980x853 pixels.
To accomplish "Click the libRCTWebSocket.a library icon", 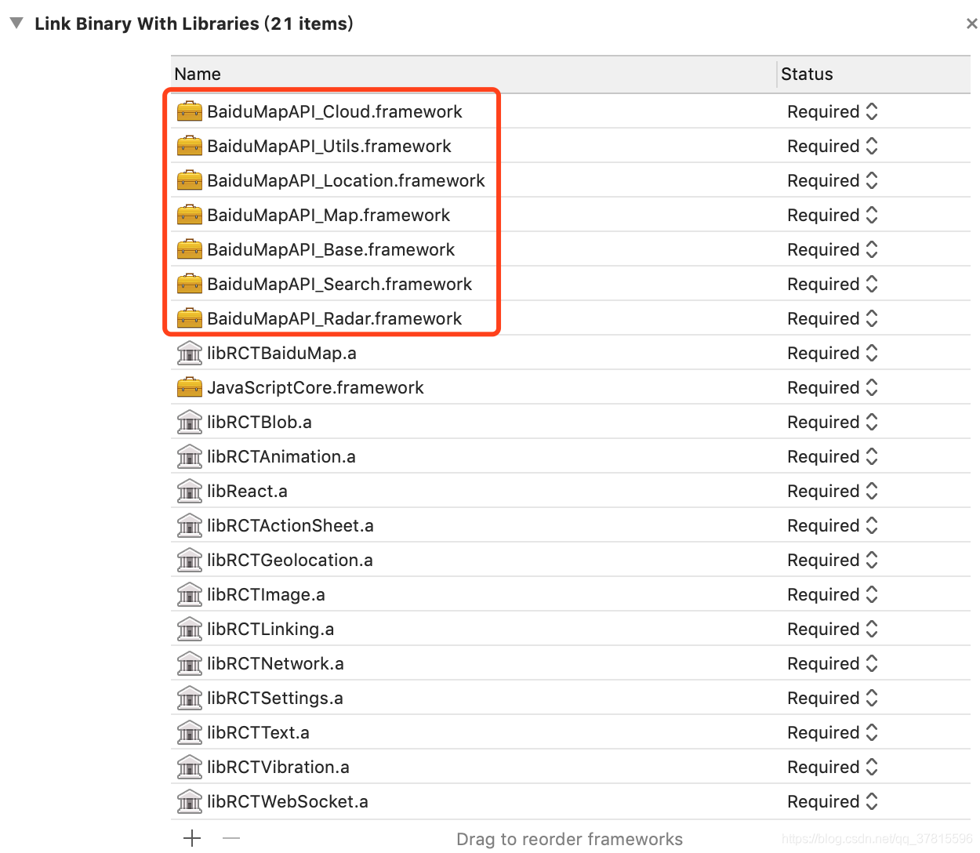I will pos(190,801).
